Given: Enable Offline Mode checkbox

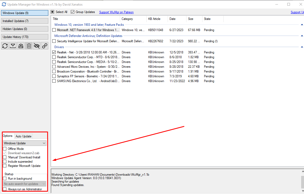Looking at the screenshot, I should point(5,149).
